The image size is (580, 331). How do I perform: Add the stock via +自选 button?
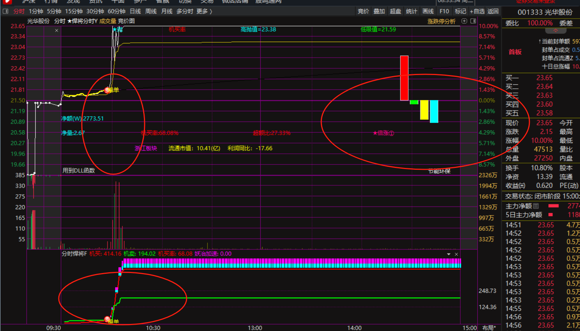coord(477,11)
